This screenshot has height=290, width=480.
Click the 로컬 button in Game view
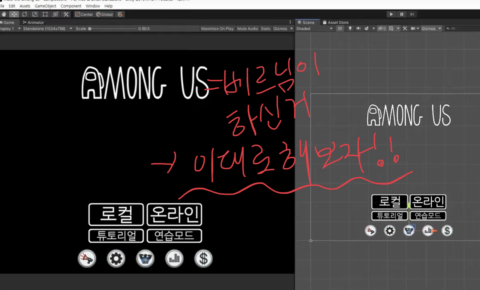click(116, 214)
